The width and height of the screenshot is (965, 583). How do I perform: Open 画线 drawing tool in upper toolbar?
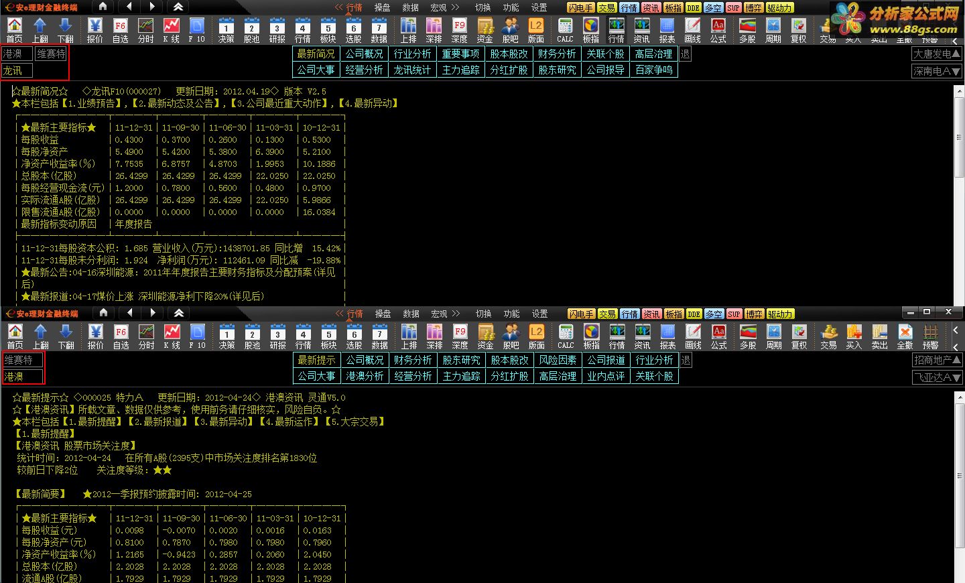693,30
